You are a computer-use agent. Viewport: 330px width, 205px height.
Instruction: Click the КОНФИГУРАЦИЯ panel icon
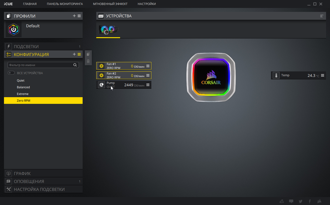click(x=9, y=54)
